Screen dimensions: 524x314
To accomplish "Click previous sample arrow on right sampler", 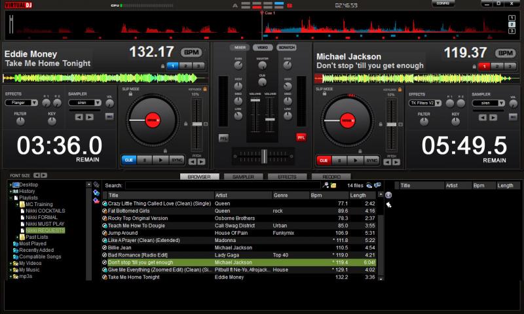I will coord(483,117).
